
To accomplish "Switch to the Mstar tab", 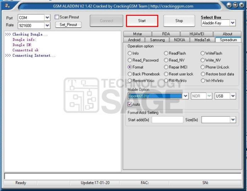I will (x=138, y=34).
